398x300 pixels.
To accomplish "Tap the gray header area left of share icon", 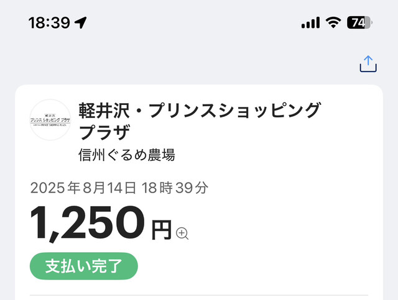I will [187, 63].
